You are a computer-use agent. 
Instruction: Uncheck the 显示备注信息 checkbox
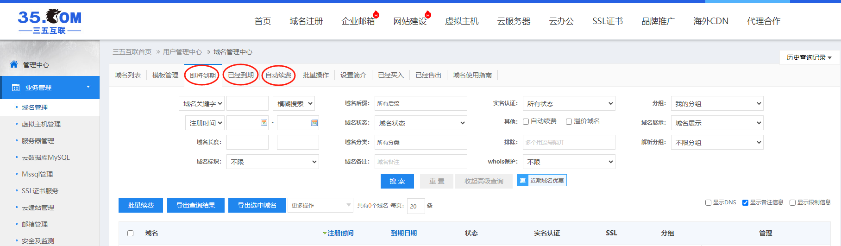pyautogui.click(x=745, y=202)
